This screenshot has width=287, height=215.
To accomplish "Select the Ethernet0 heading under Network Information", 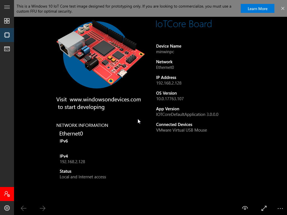I will [71, 134].
